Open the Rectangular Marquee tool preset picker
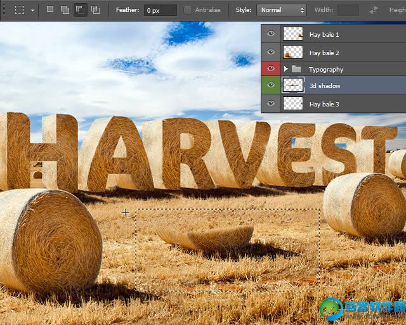The image size is (406, 325). pos(23,10)
